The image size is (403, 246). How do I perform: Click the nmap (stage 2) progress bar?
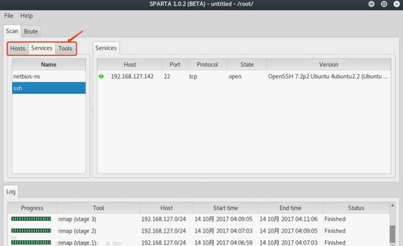point(31,231)
